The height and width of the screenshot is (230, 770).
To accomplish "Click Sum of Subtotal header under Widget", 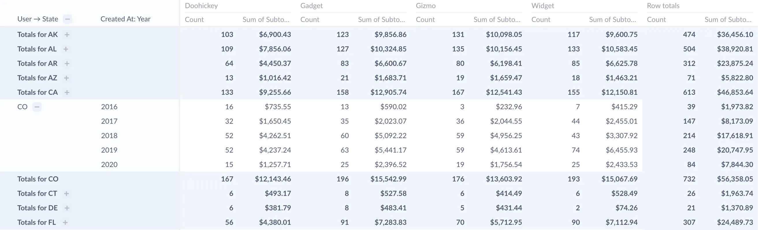I will (613, 20).
